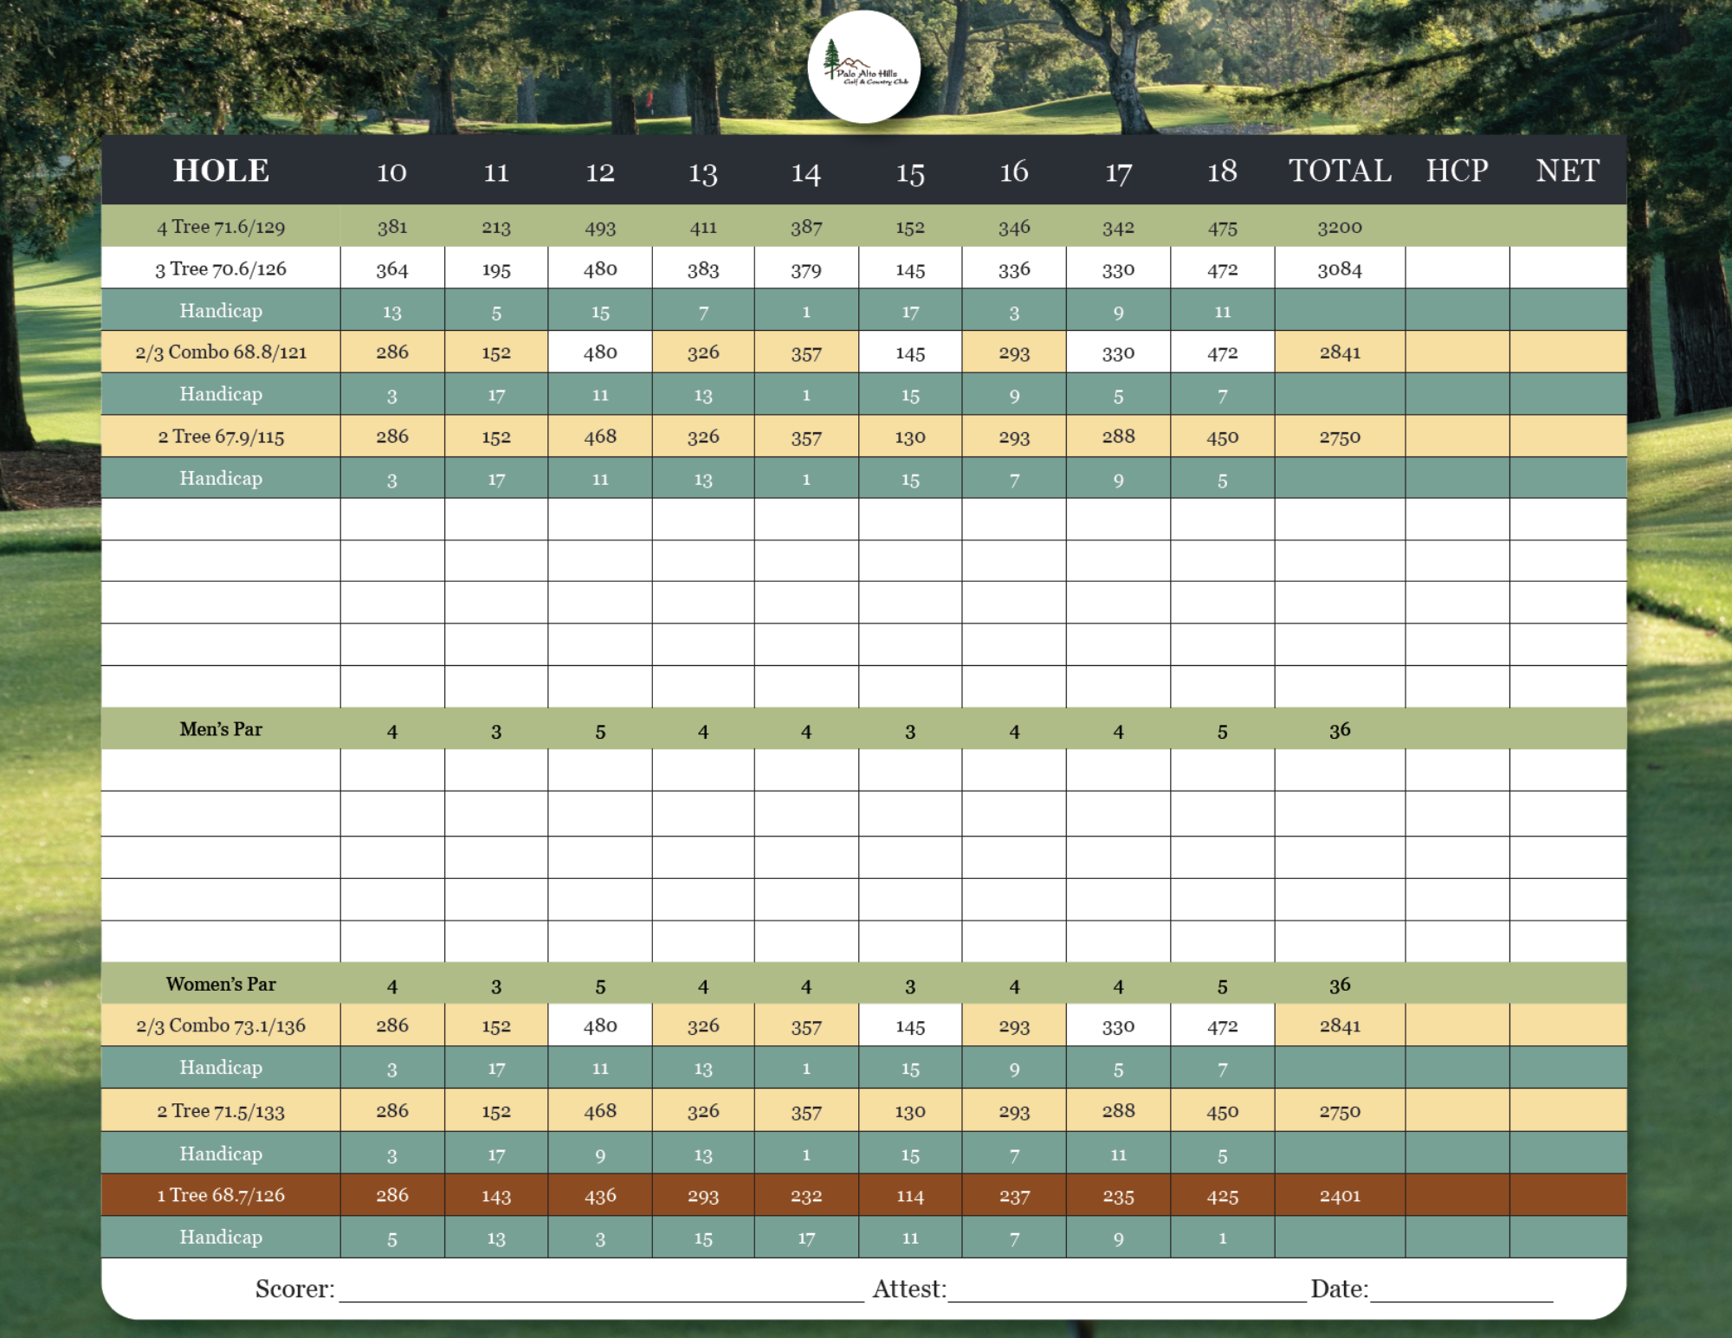This screenshot has height=1338, width=1732.
Task: Click yardage 336 in 3 Tree row
Action: tap(1014, 269)
